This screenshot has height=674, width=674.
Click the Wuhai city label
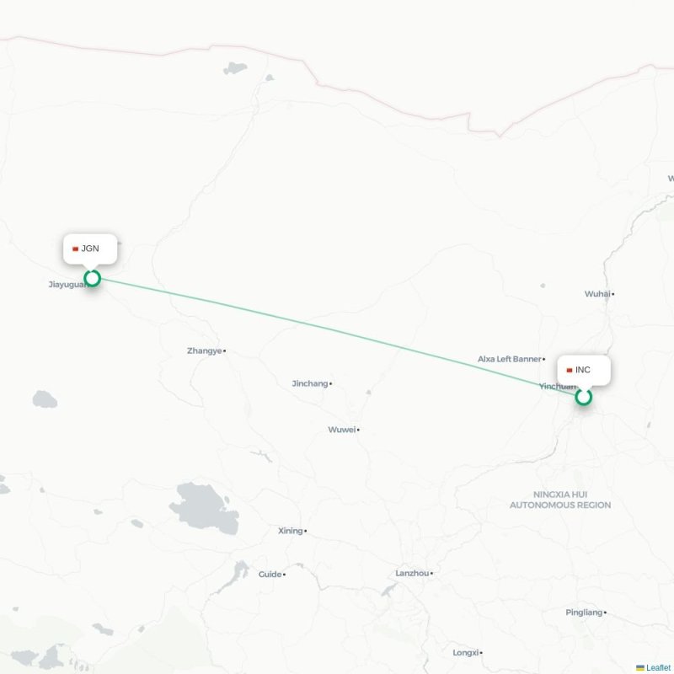click(597, 294)
